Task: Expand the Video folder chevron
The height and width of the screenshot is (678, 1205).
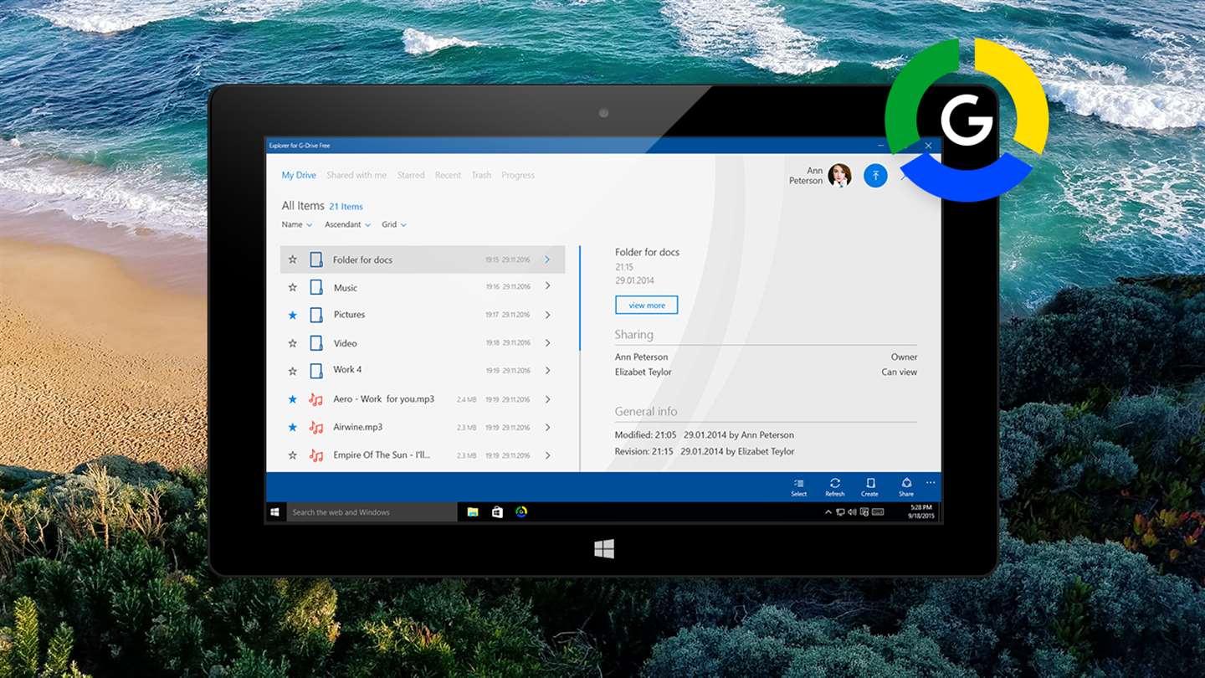Action: point(548,342)
